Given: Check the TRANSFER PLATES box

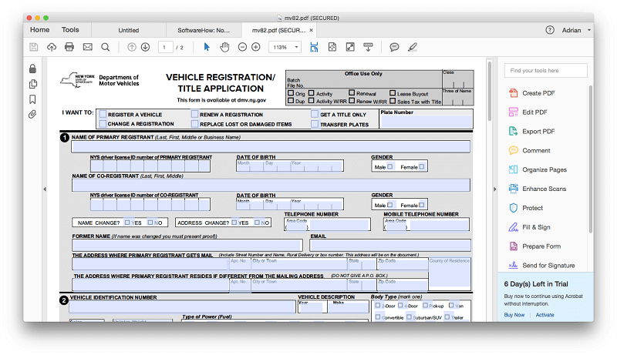Looking at the screenshot, I should click(315, 124).
